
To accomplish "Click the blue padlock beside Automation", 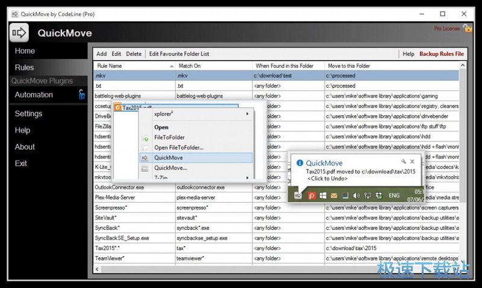I will (81, 94).
